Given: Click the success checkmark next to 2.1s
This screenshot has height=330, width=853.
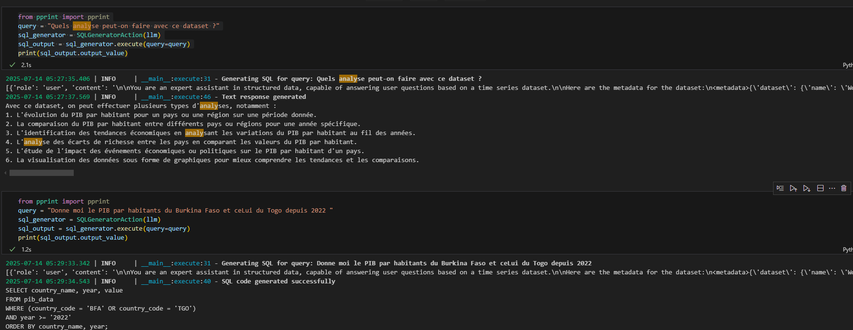Looking at the screenshot, I should click(12, 65).
